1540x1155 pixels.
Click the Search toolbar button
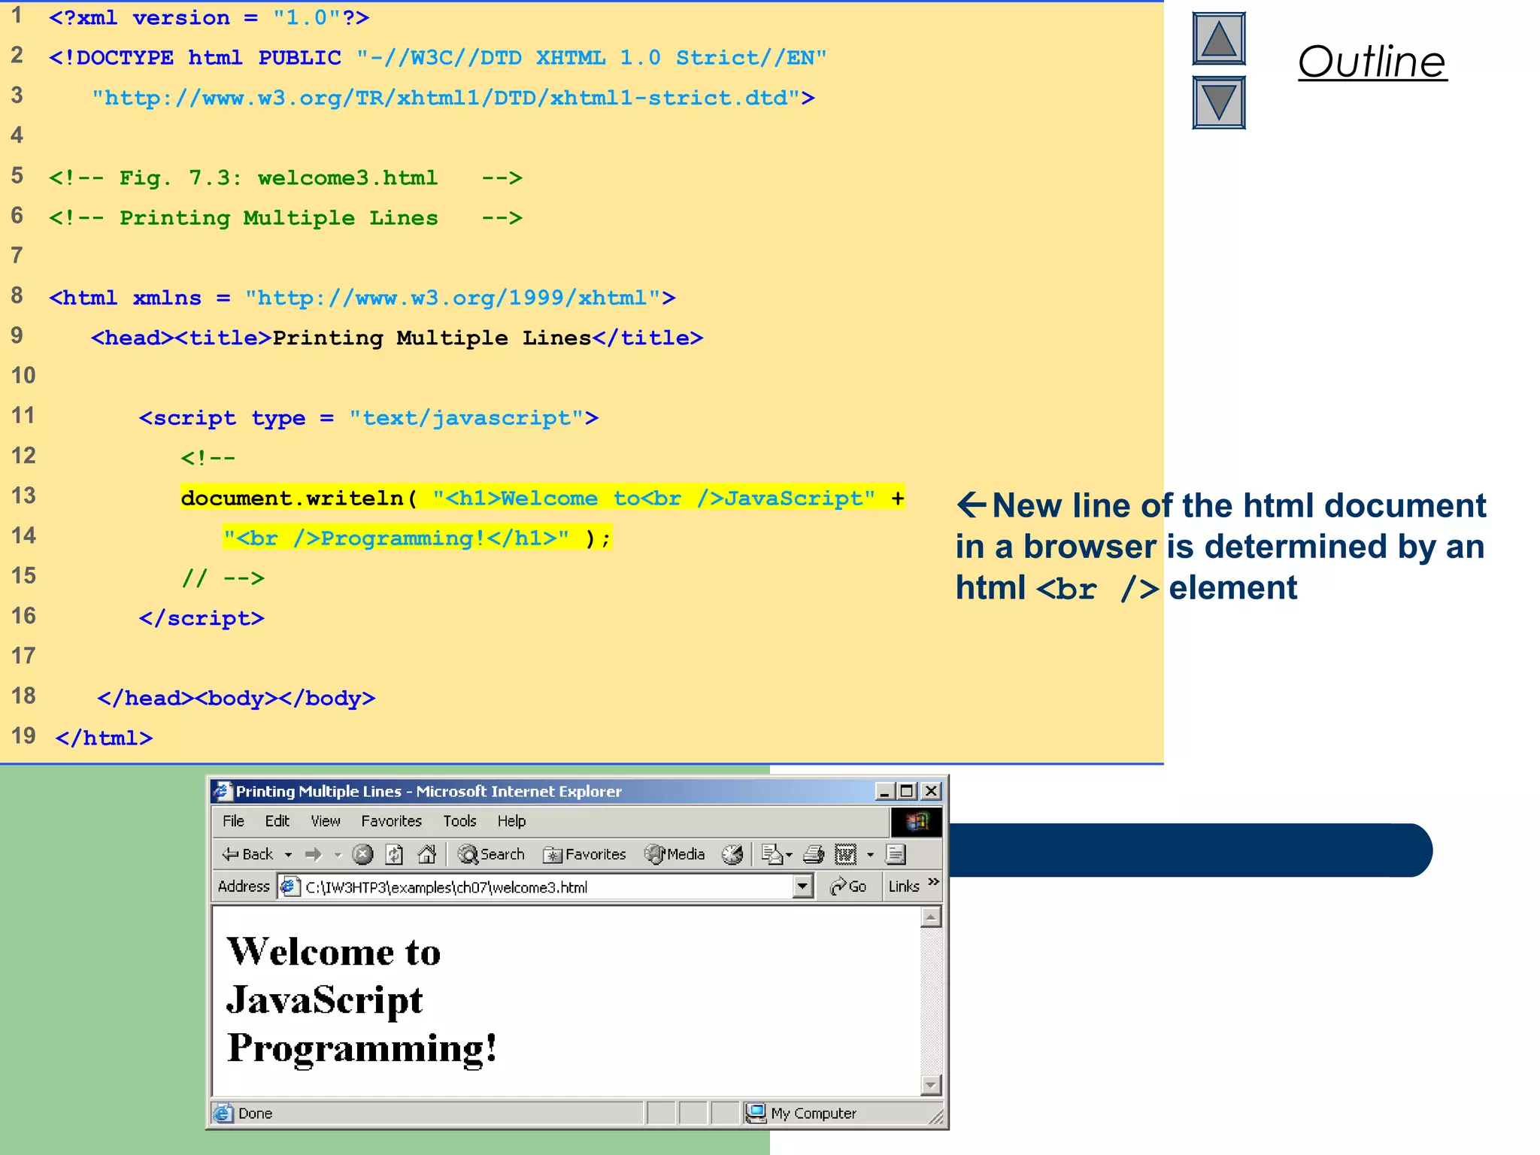click(x=491, y=854)
